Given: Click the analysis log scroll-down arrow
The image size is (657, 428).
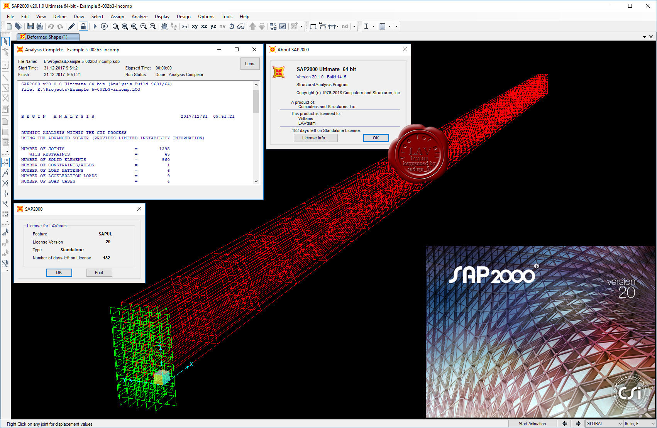Looking at the screenshot, I should pyautogui.click(x=256, y=181).
